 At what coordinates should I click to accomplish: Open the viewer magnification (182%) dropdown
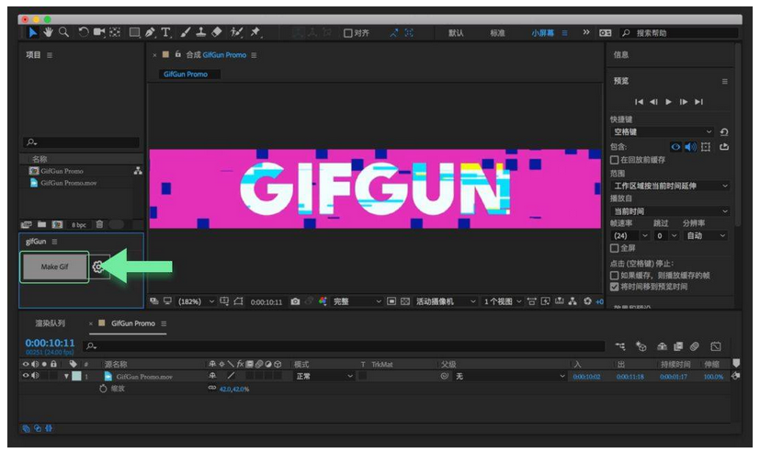(x=196, y=301)
